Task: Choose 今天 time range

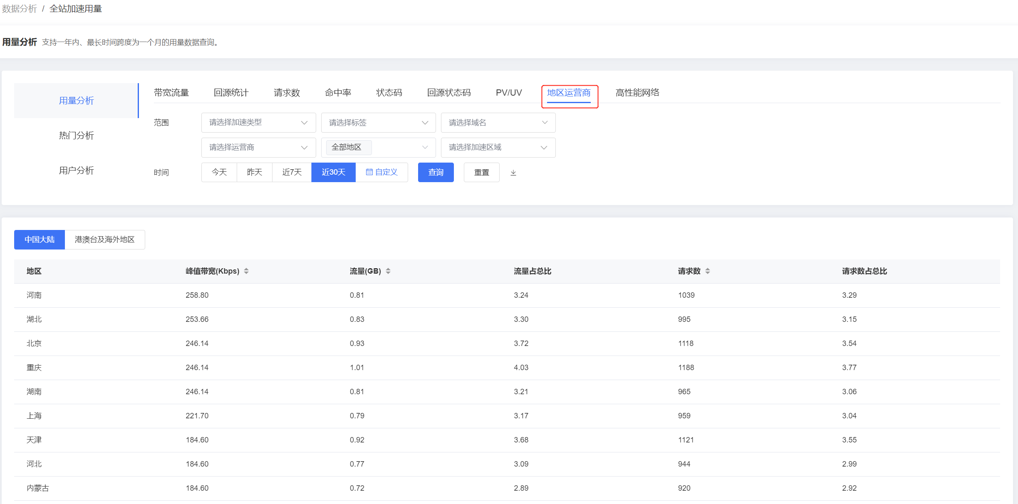Action: (x=219, y=172)
